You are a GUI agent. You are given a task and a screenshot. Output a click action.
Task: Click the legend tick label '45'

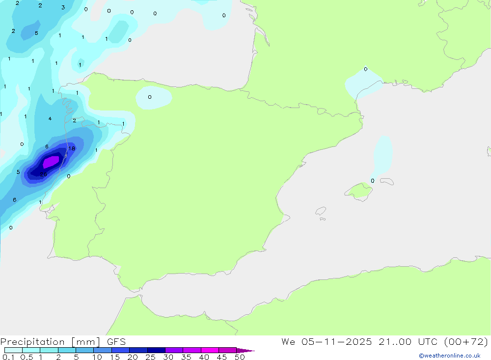pos(222,357)
